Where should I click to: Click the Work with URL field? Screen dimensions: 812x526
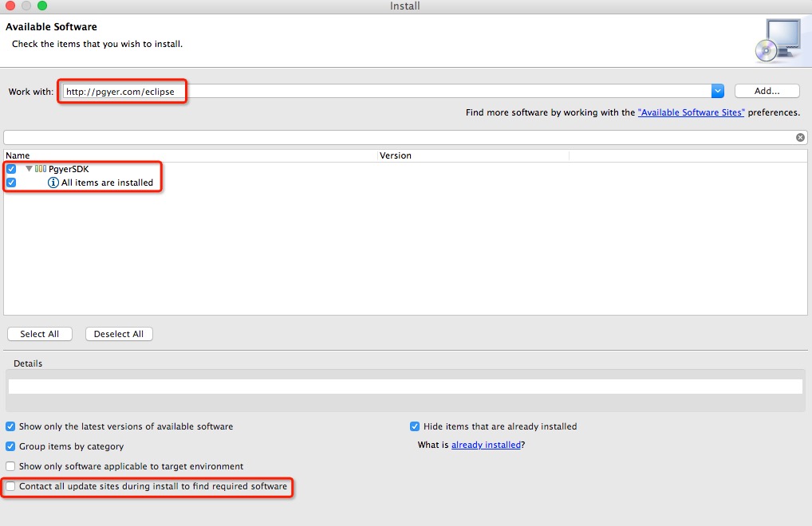pos(383,92)
